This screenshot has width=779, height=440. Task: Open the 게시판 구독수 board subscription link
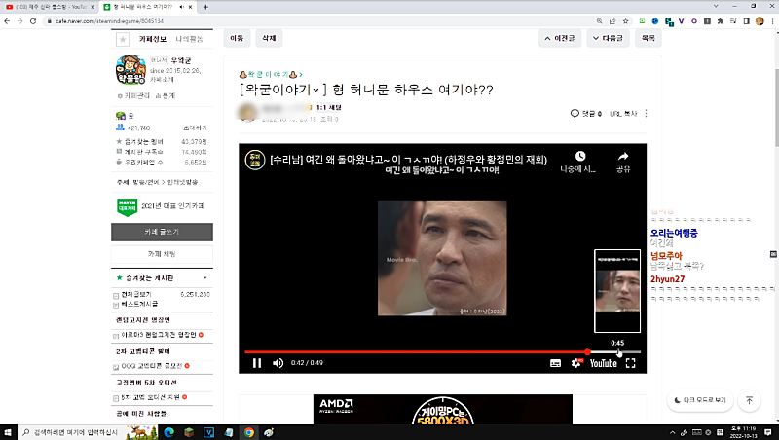(143, 152)
